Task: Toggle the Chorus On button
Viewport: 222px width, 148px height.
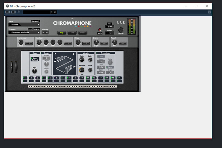Action: 104,43
